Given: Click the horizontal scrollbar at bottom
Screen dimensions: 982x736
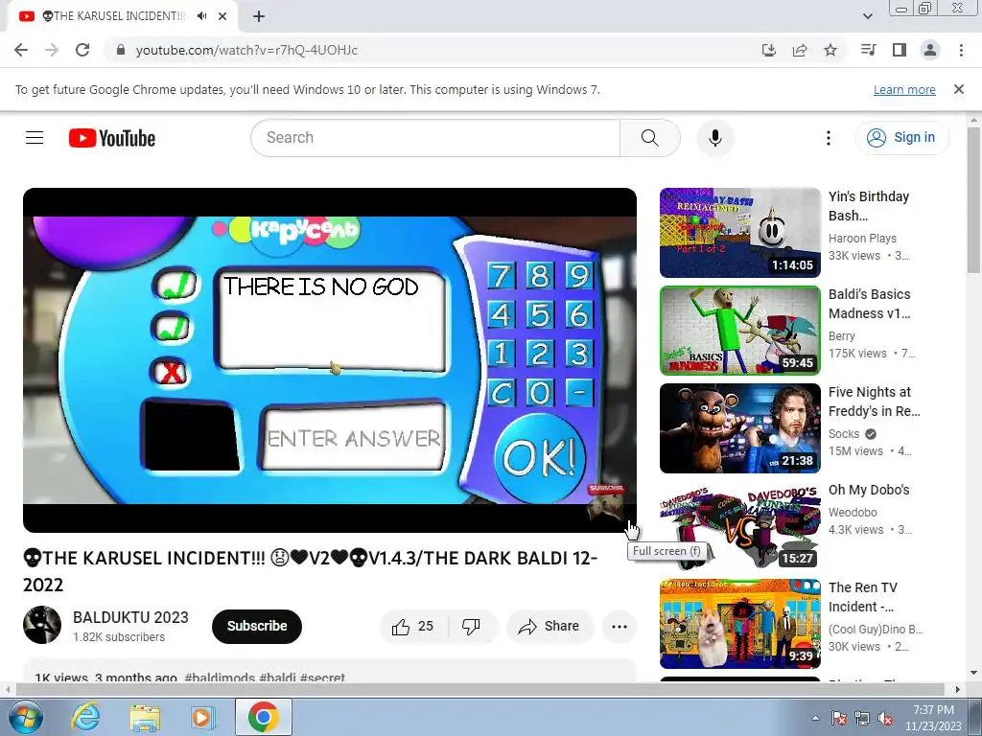Looking at the screenshot, I should 479,689.
